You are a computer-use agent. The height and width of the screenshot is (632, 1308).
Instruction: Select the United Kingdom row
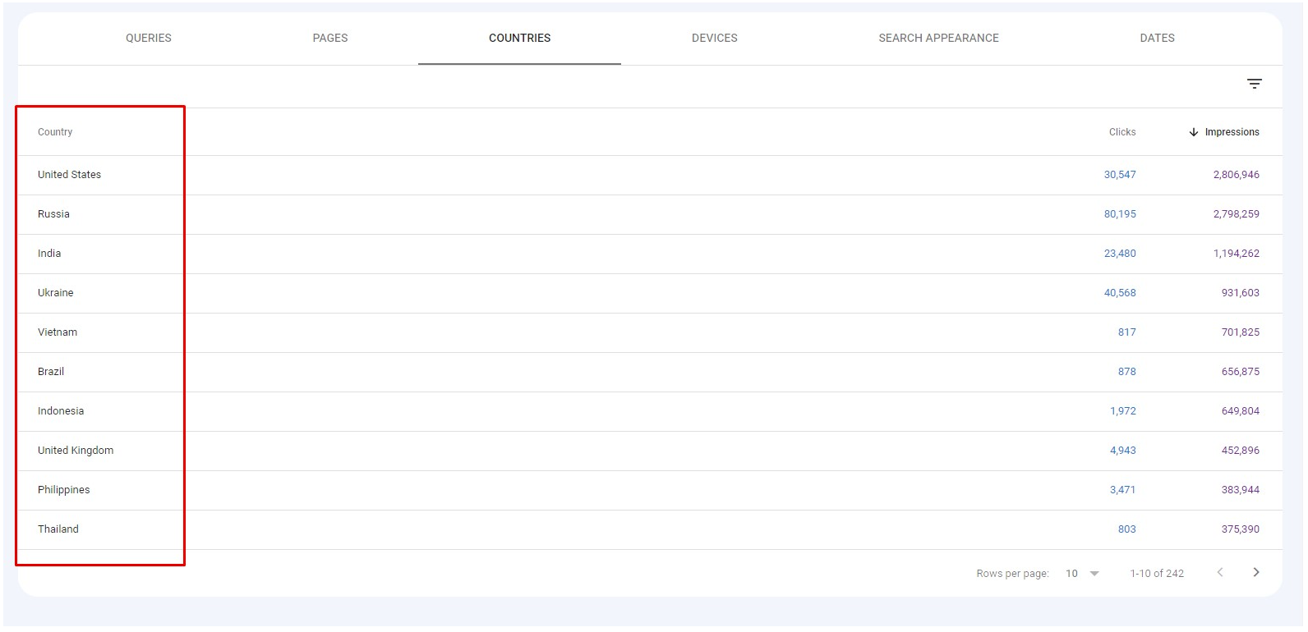tap(76, 451)
